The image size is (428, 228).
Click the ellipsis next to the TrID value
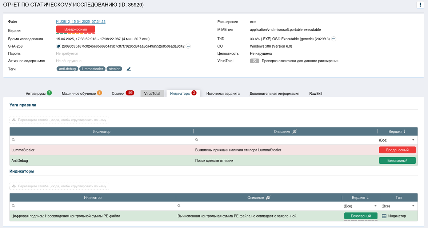333,39
